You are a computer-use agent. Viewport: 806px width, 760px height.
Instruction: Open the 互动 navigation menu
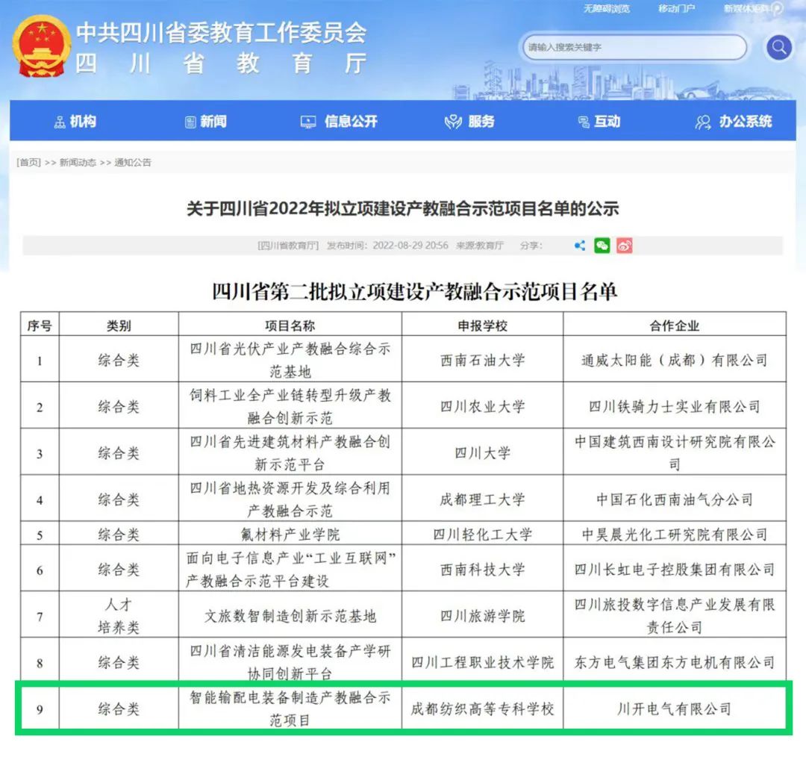click(599, 122)
